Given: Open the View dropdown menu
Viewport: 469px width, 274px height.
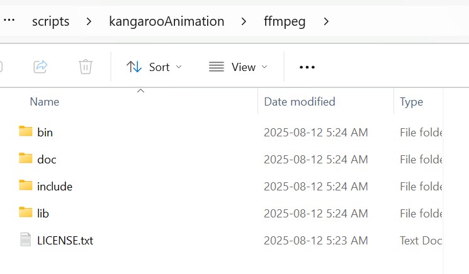Looking at the screenshot, I should click(x=238, y=67).
